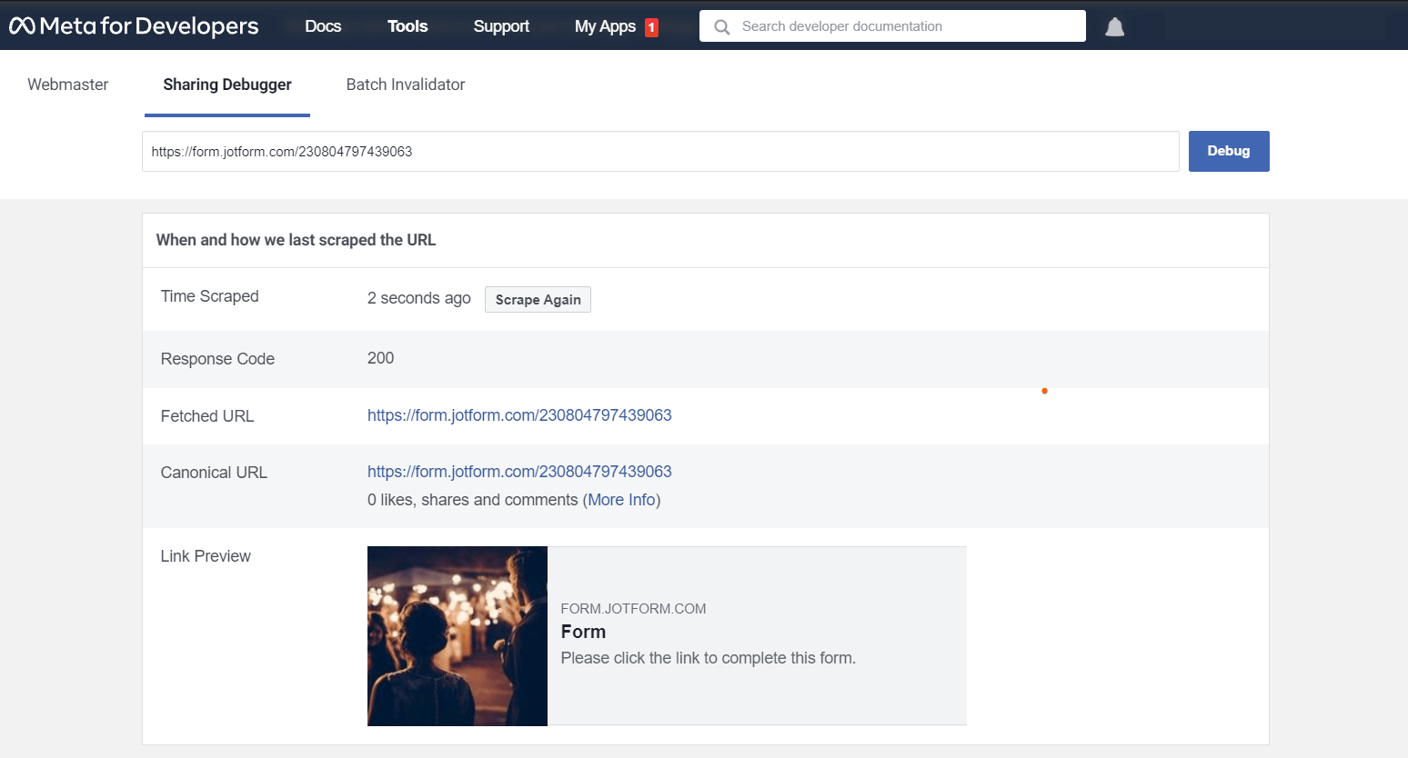Select the Sharing Debugger tab

click(227, 85)
